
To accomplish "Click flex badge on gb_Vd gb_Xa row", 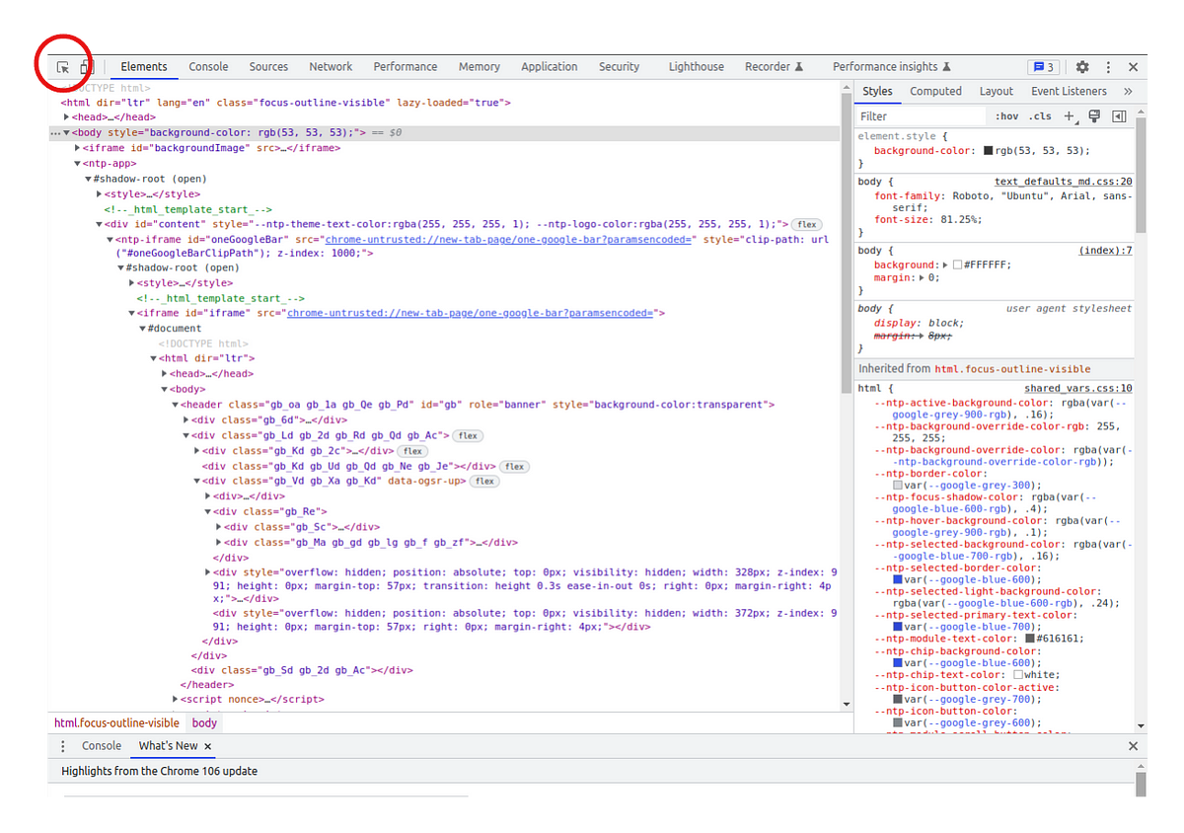I will coord(483,482).
